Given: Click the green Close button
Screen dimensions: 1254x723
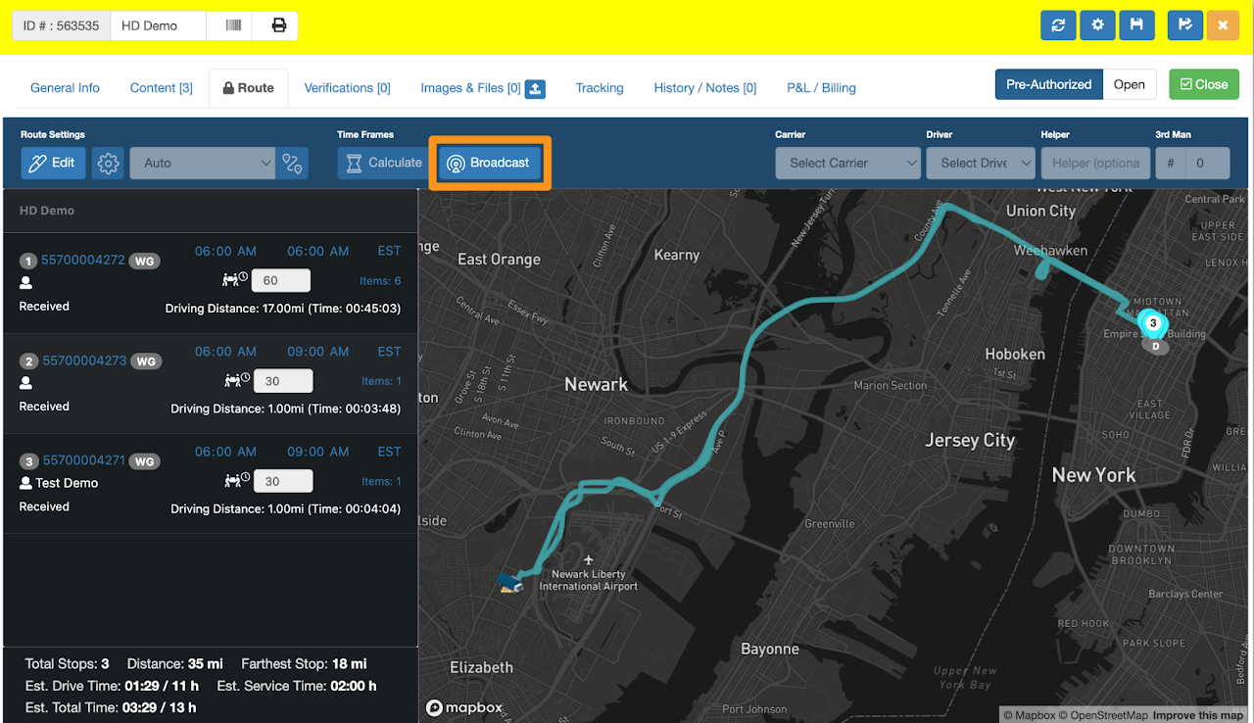Looking at the screenshot, I should coord(1204,84).
